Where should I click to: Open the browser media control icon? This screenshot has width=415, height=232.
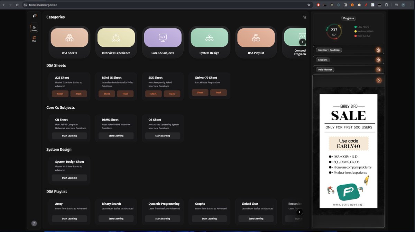coord(397,5)
